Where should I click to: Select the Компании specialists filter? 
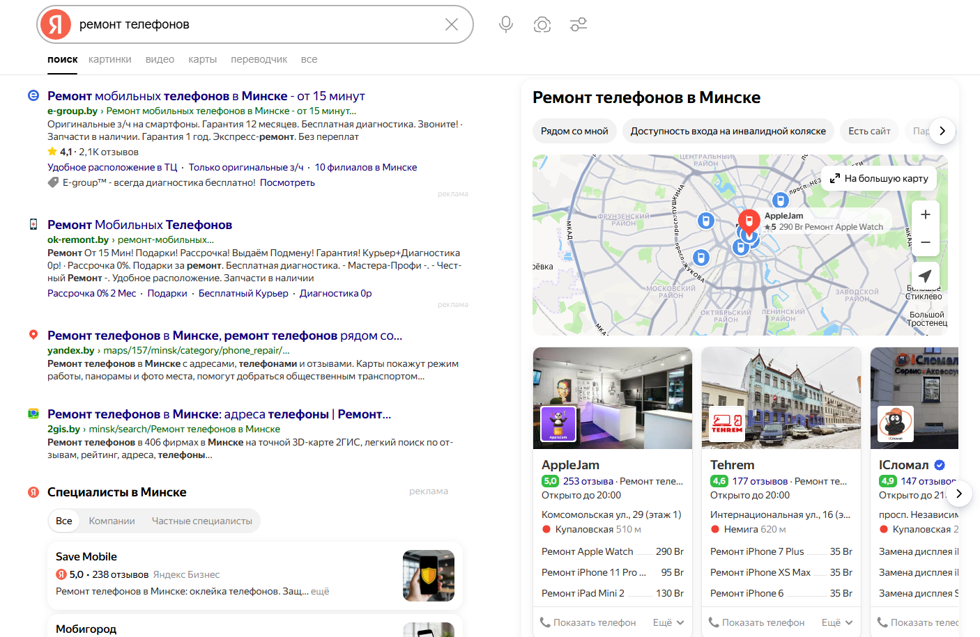click(x=112, y=521)
